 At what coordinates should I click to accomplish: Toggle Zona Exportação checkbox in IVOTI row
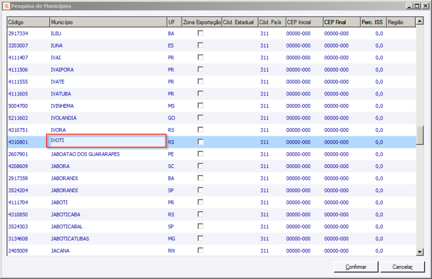tap(200, 142)
